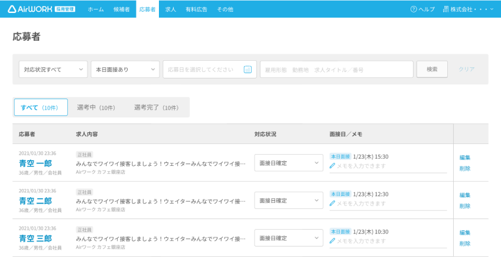Expand the 株式会社 account menu
Viewport: 501px width, 268px height.
(x=468, y=9)
